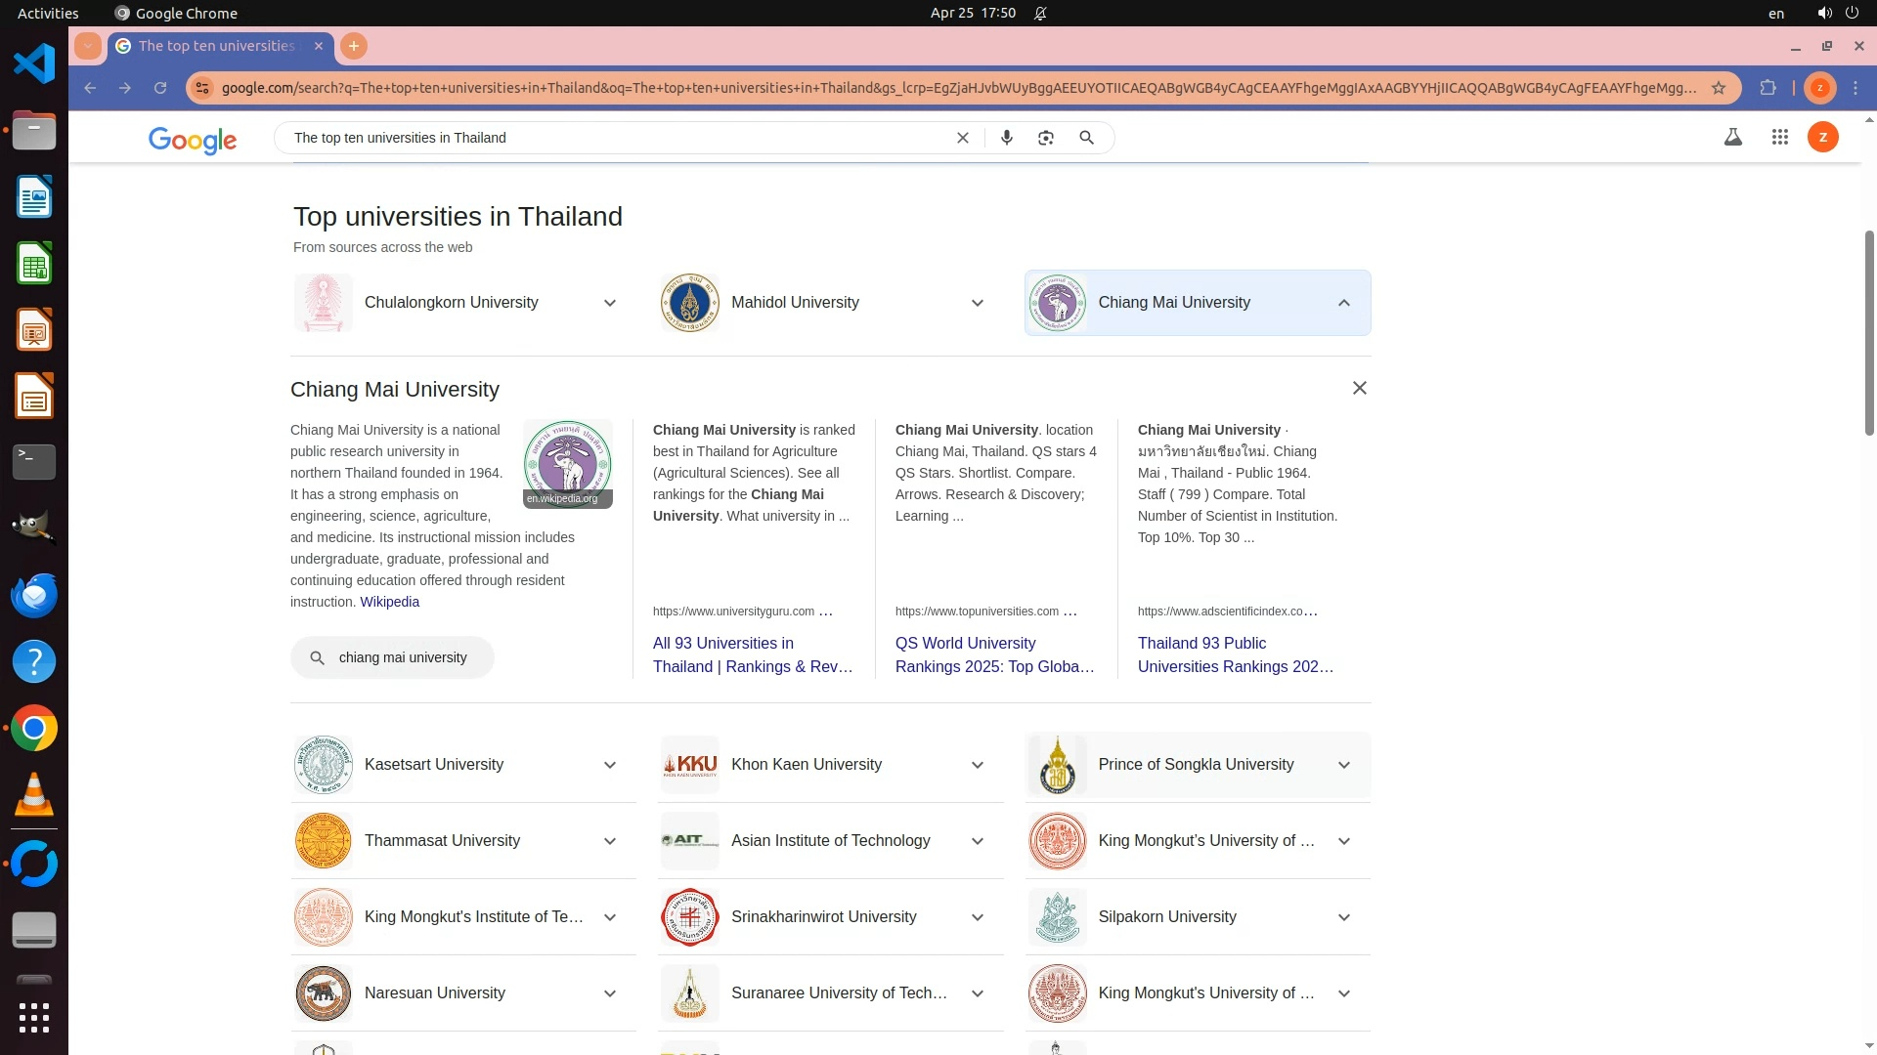
Task: Open a new Chrome tab
Action: (x=354, y=46)
